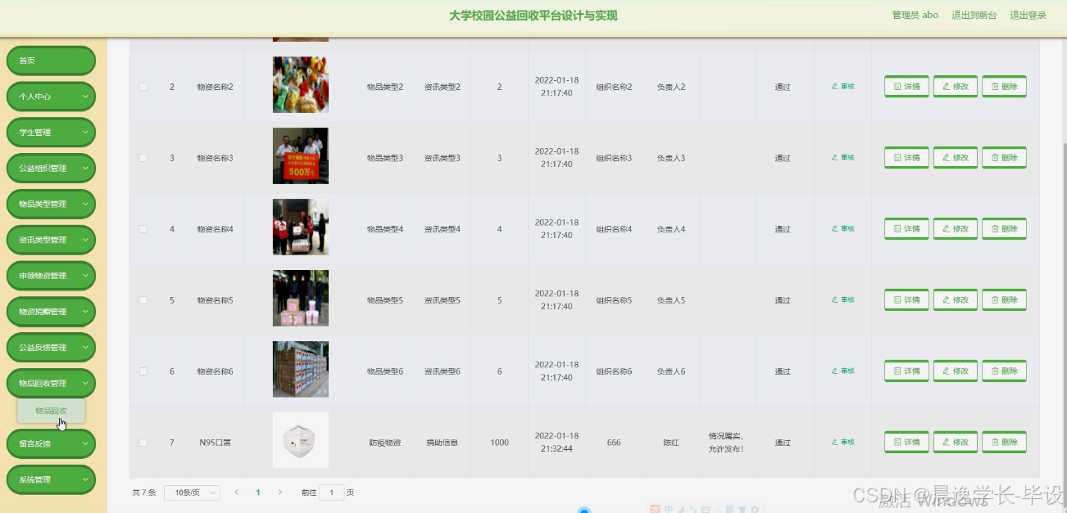Expand the 学生管理 sidebar menu

tap(51, 133)
